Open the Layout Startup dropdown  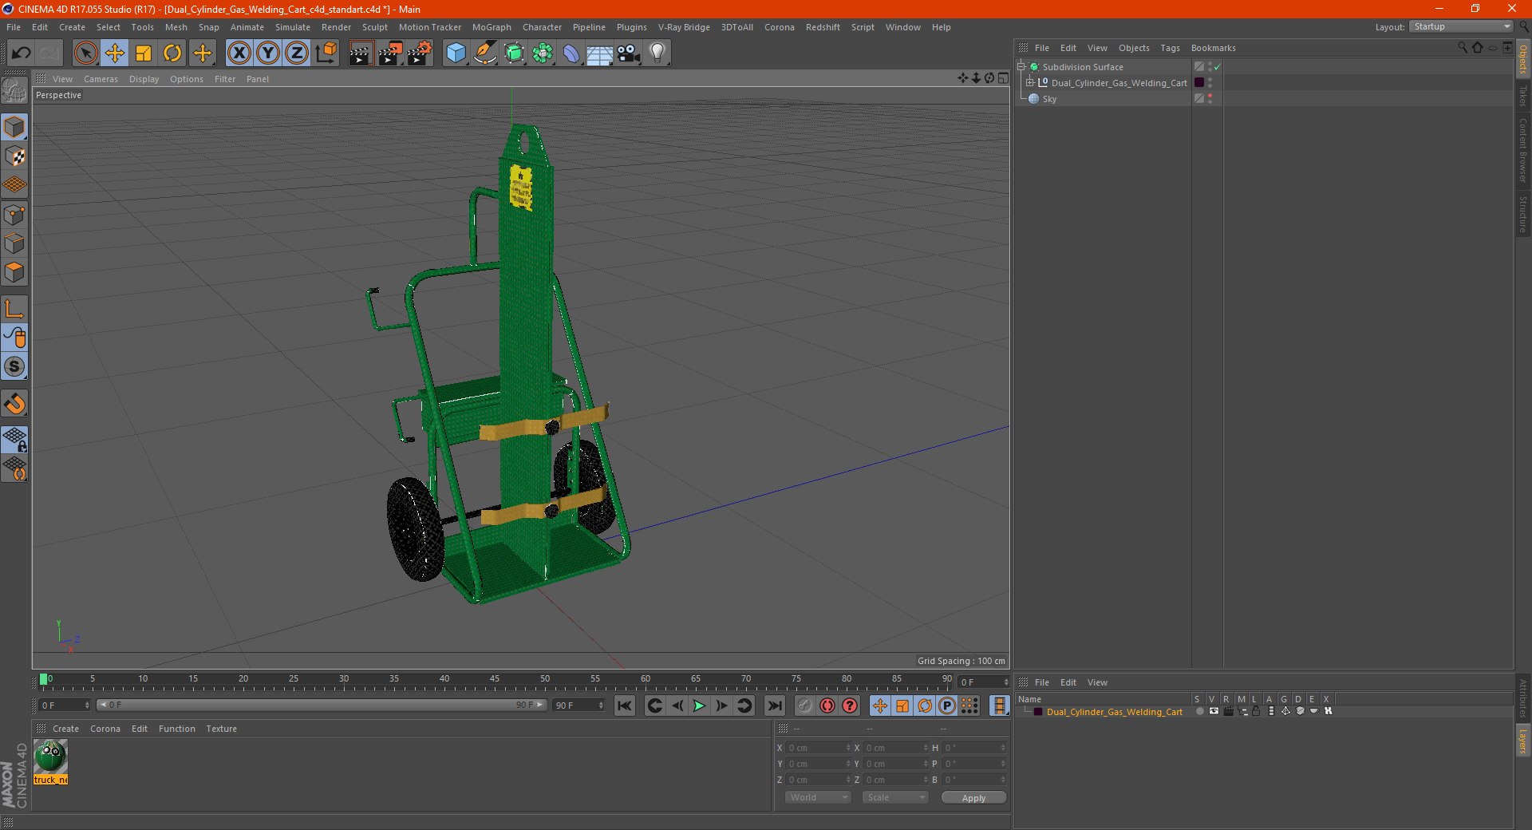click(x=1461, y=26)
